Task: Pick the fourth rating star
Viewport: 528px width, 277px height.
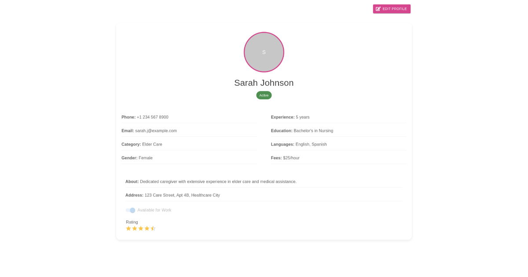Action: click(147, 229)
